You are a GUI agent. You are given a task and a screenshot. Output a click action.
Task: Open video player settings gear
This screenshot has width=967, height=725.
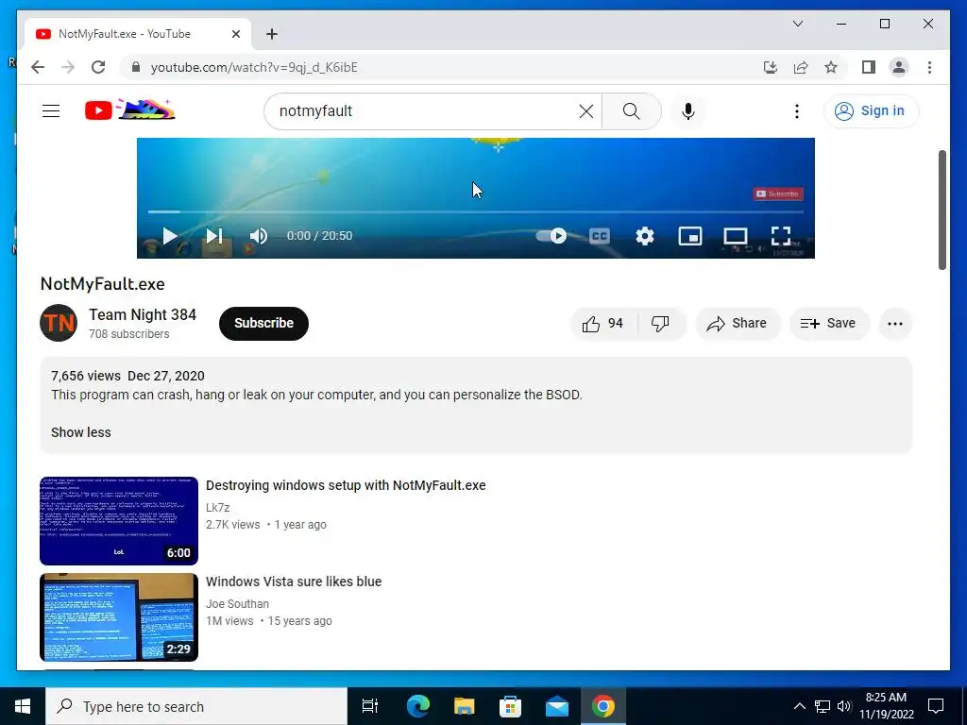644,235
